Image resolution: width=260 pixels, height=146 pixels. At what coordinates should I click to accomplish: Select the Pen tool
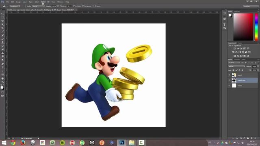pos(2,64)
